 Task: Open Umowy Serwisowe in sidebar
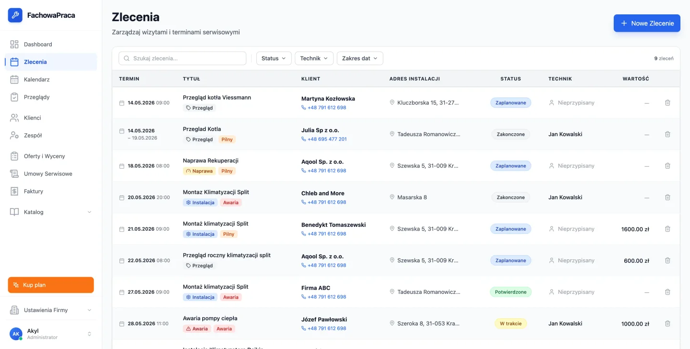click(x=51, y=174)
